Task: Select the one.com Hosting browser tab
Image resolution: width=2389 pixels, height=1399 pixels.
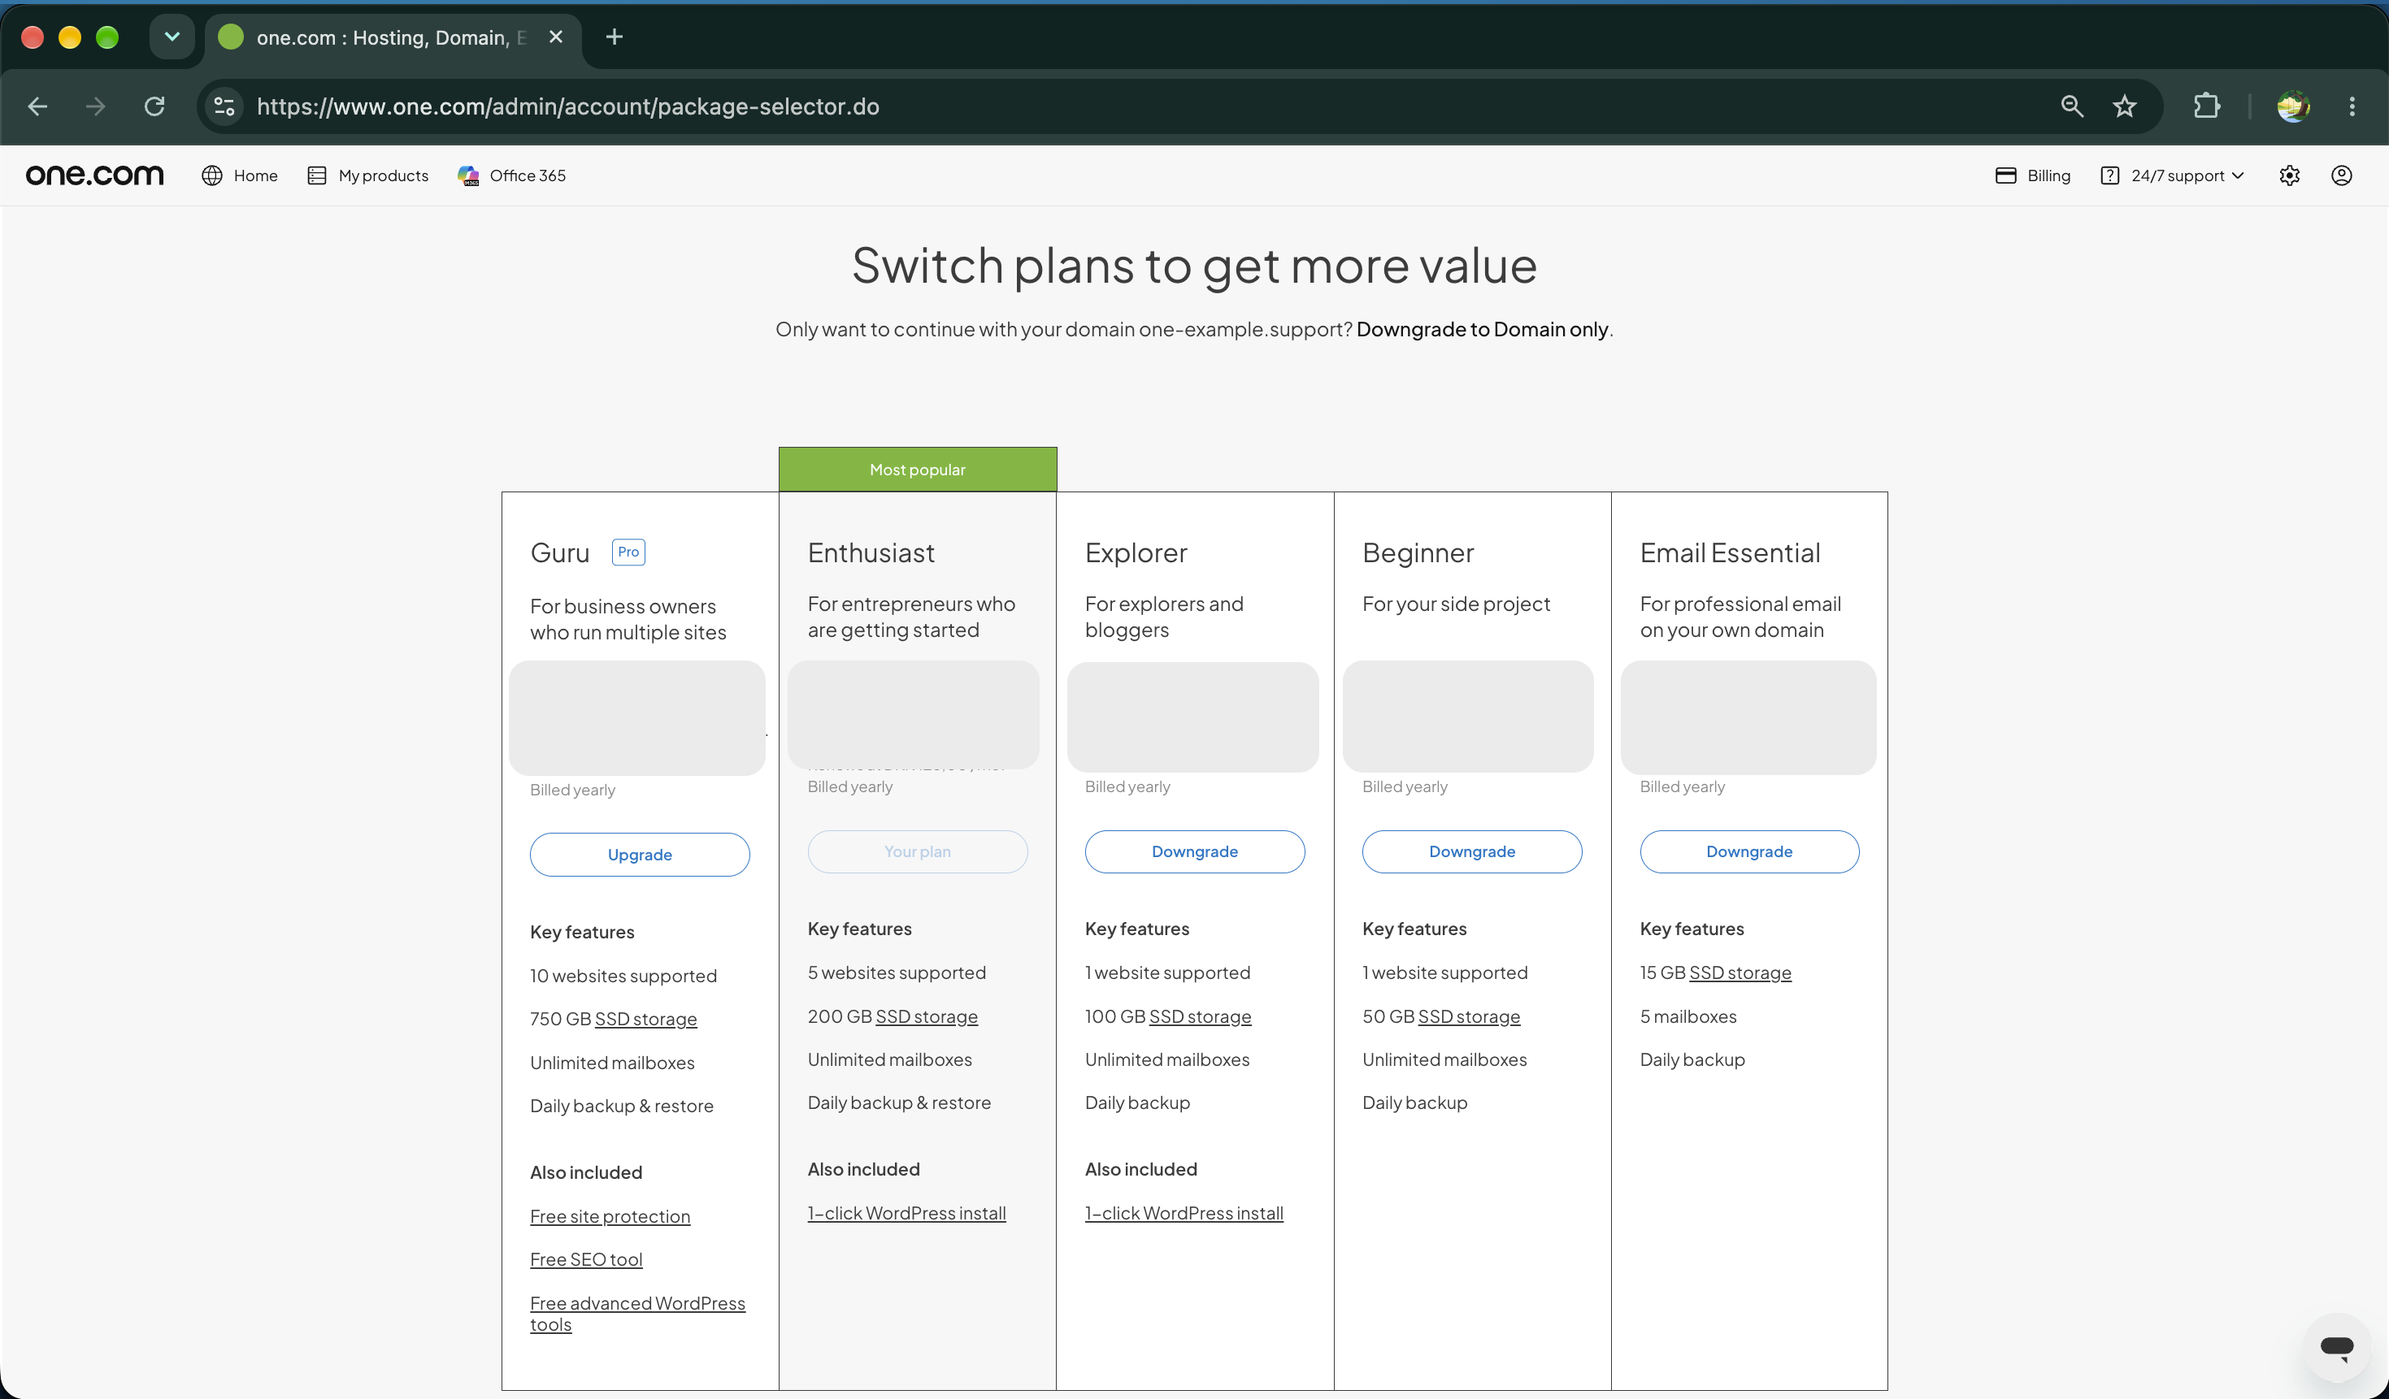Action: point(393,37)
